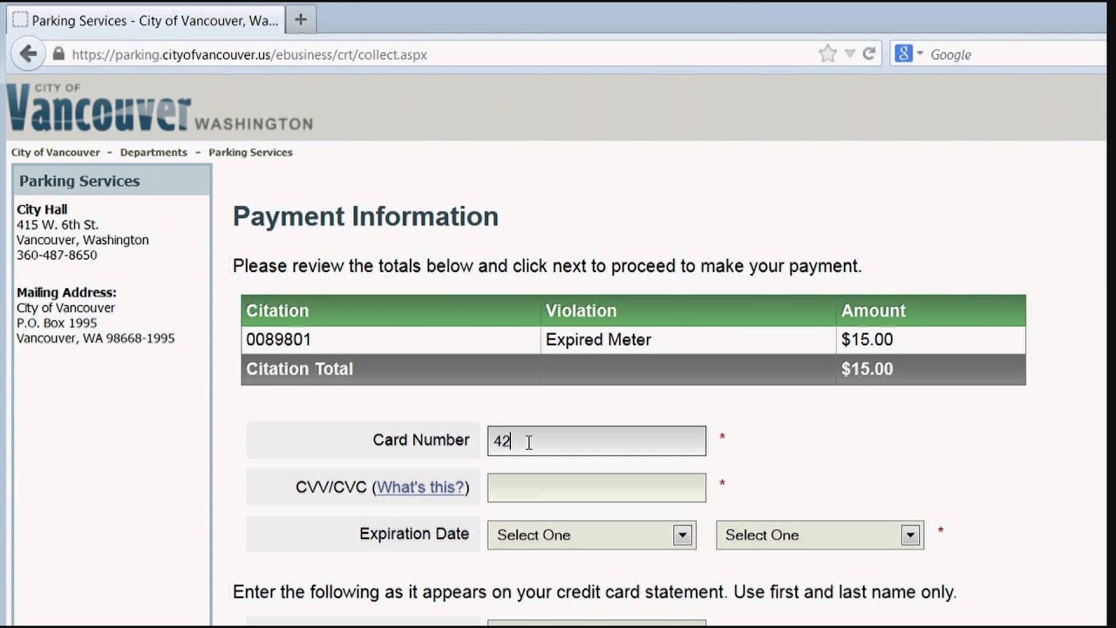The height and width of the screenshot is (628, 1116).
Task: Bookmark page with the star icon
Action: click(827, 54)
